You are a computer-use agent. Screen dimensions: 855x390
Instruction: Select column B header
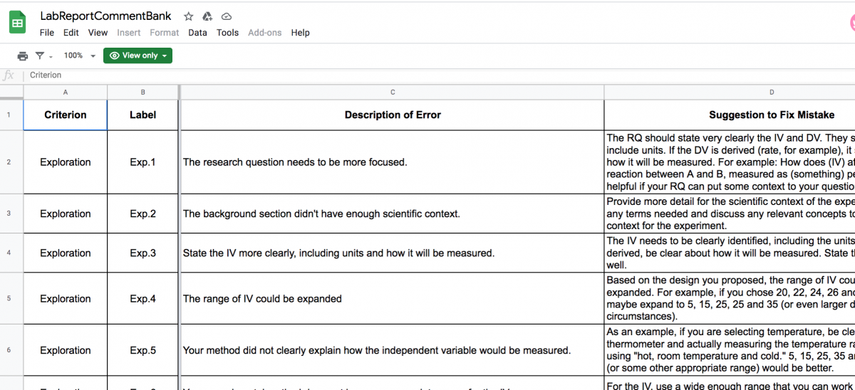tap(142, 93)
